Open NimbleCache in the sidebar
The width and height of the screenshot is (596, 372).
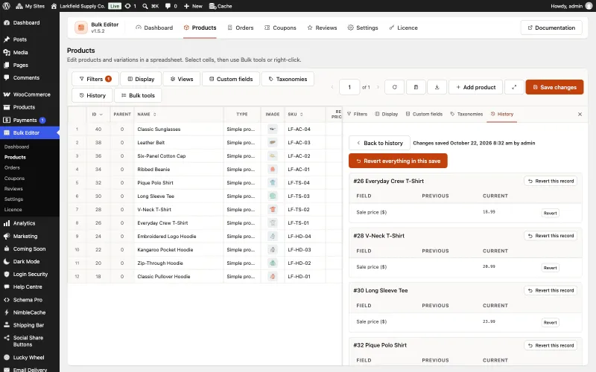pos(29,312)
